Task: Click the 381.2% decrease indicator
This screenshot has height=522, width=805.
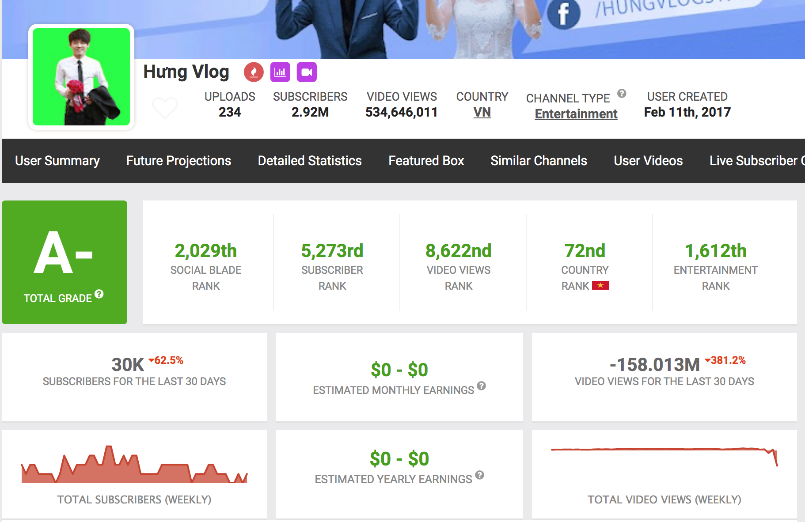Action: pos(725,360)
